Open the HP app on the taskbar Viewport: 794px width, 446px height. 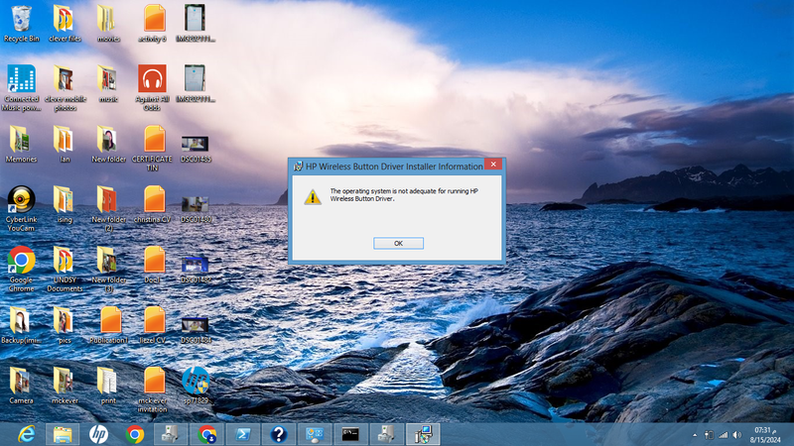point(98,434)
